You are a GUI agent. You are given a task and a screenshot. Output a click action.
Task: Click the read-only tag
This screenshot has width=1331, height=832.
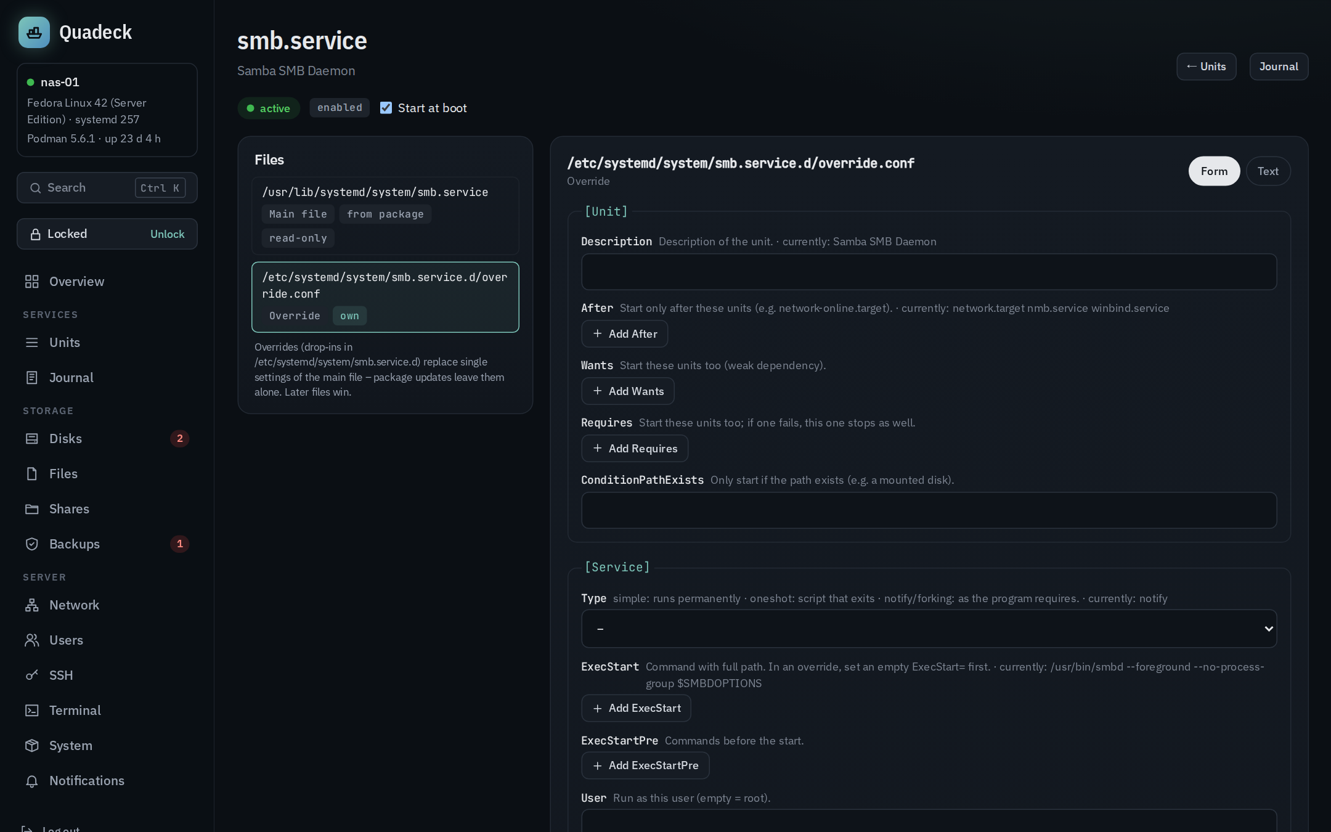pos(298,238)
